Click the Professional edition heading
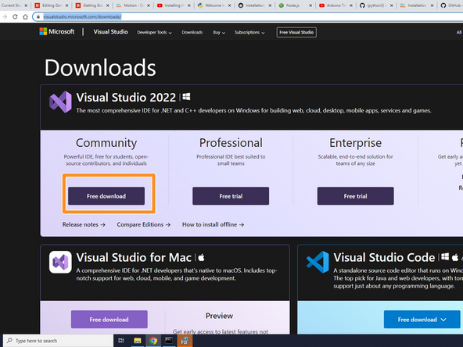Image resolution: width=463 pixels, height=347 pixels. (231, 143)
